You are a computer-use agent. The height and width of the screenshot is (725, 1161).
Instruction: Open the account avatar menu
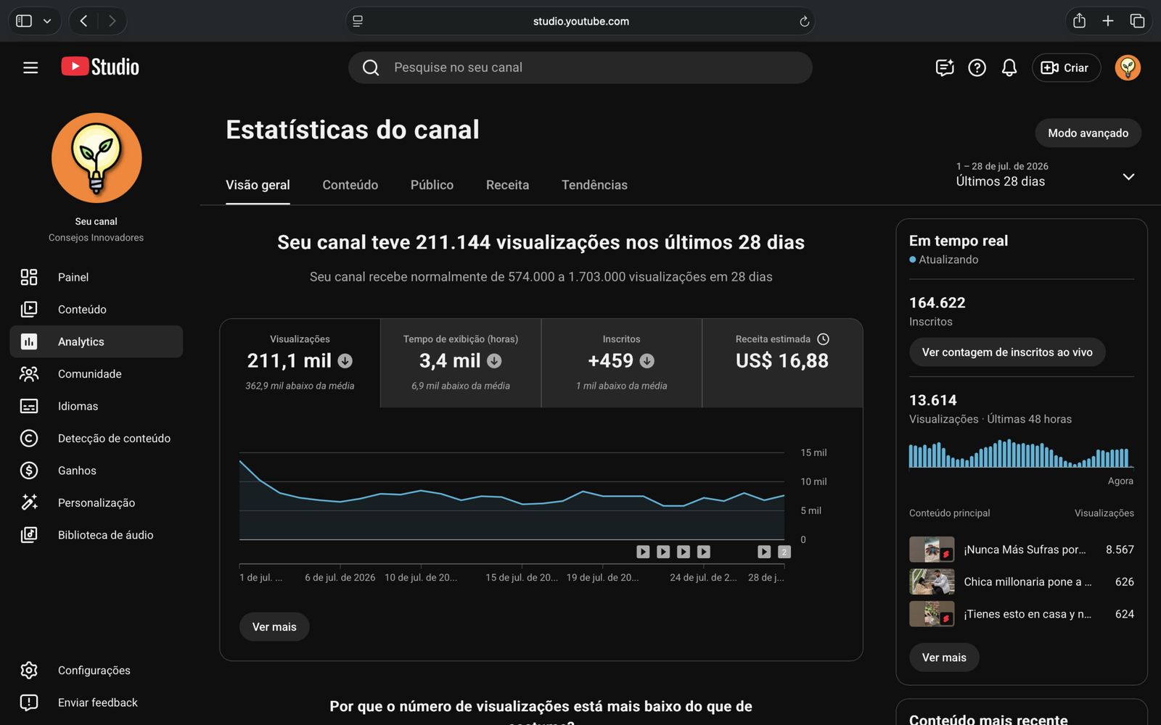[x=1127, y=67]
